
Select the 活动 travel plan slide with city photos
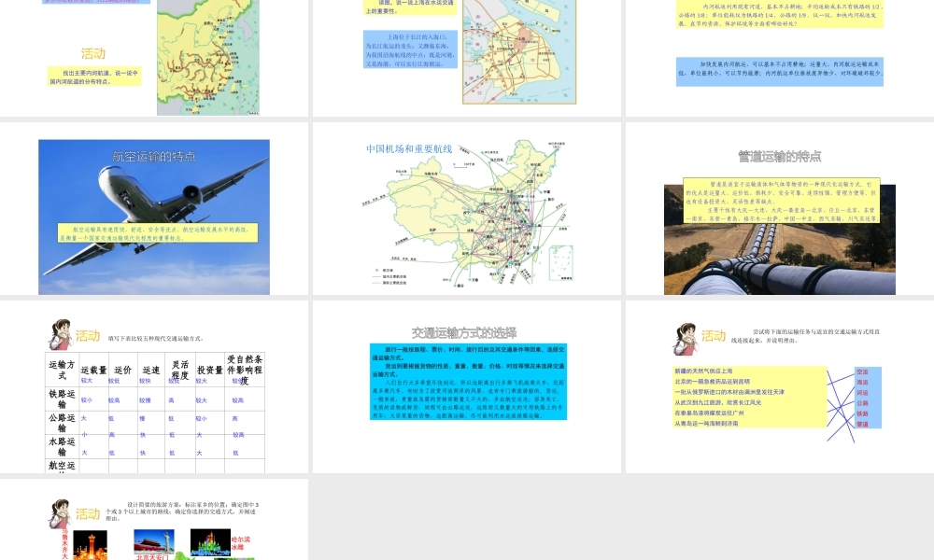[154, 520]
